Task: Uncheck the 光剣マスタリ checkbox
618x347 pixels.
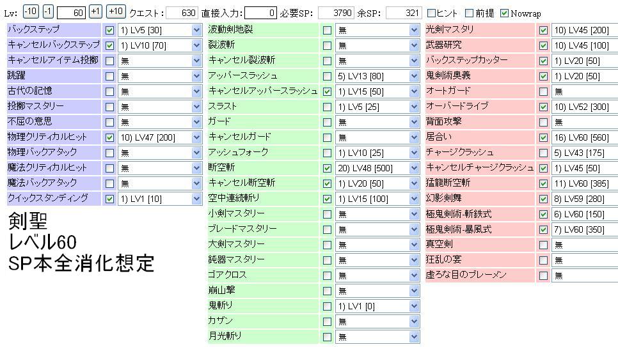Action: pos(544,30)
